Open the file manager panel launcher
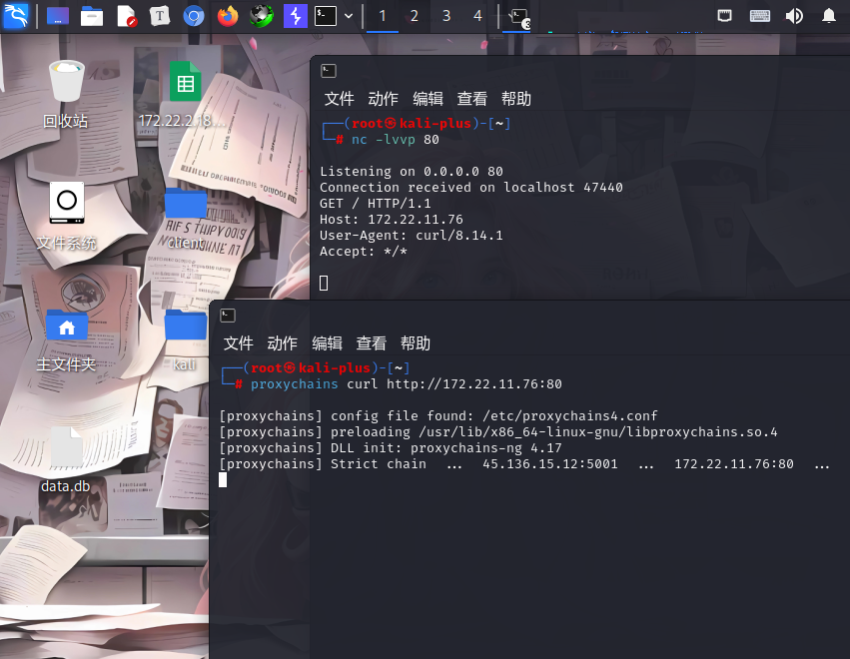Screen dimensions: 850x659 click(92, 16)
